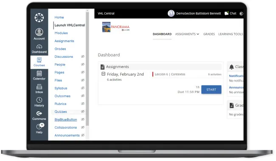This screenshot has height=161, width=276.
Task: Collapse the Friday, February 2nd assignment group
Action: [x=103, y=74]
